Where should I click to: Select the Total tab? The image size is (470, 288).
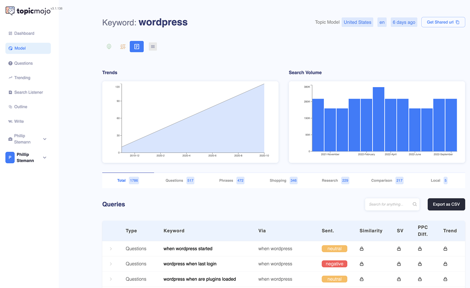[128, 180]
